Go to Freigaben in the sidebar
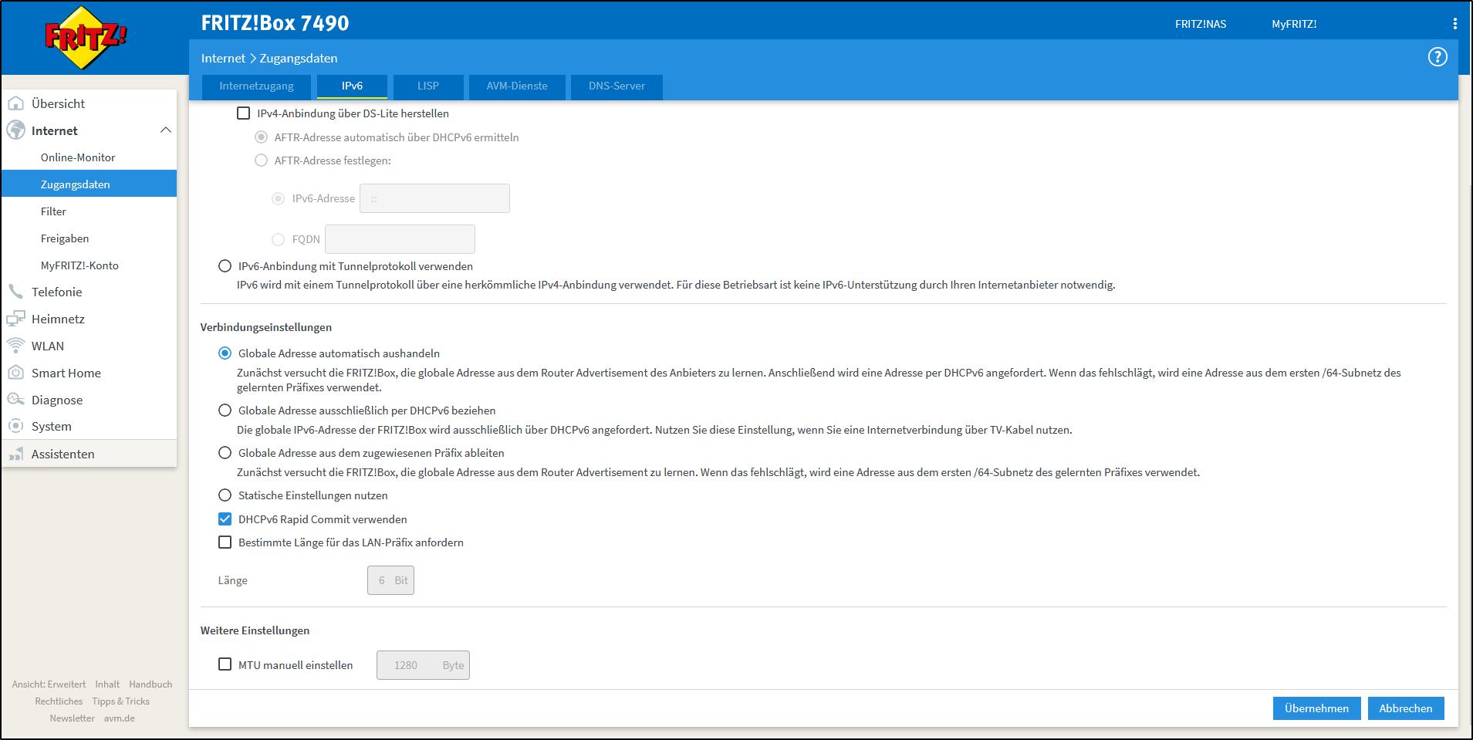The height and width of the screenshot is (740, 1473). pos(65,238)
